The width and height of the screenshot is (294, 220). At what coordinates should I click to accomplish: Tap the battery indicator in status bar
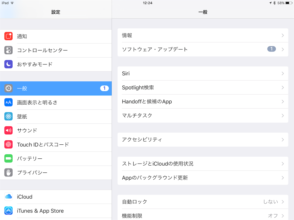tap(289, 3)
